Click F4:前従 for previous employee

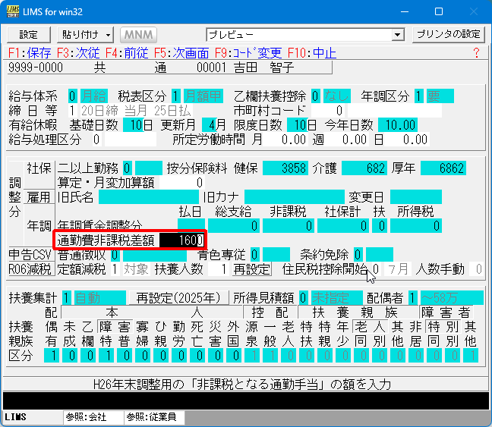(x=126, y=53)
